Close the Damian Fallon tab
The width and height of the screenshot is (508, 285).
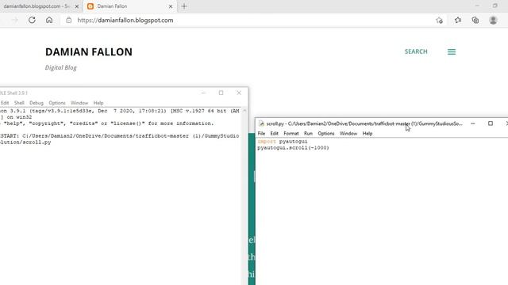click(x=171, y=6)
